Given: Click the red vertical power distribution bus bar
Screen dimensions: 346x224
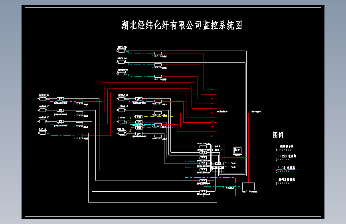Looking at the screenshot, I should coord(216,113).
